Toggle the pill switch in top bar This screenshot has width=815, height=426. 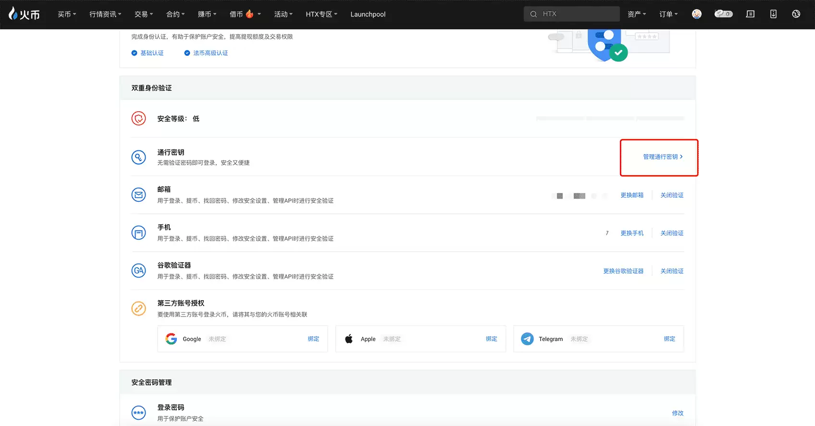[x=723, y=14]
